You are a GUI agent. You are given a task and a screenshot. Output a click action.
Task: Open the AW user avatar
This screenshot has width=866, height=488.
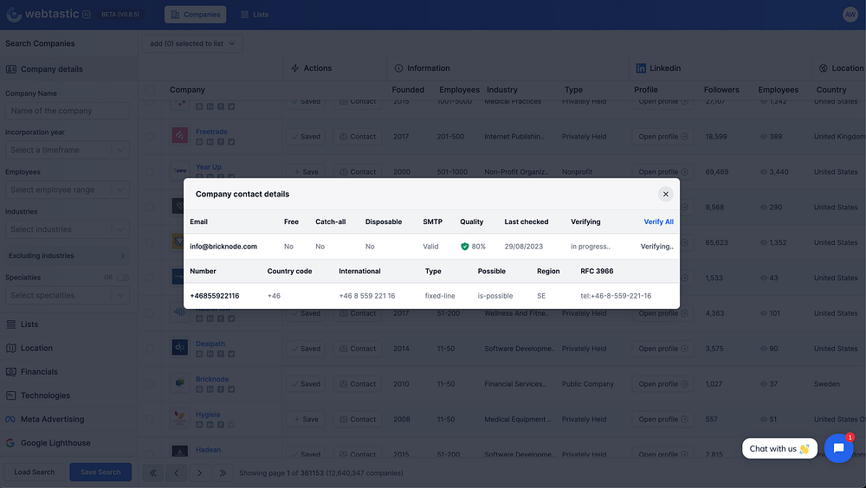pos(850,15)
